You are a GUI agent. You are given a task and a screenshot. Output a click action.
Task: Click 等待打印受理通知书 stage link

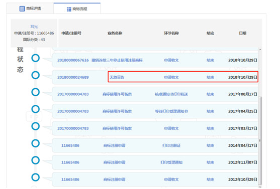coord(171,111)
